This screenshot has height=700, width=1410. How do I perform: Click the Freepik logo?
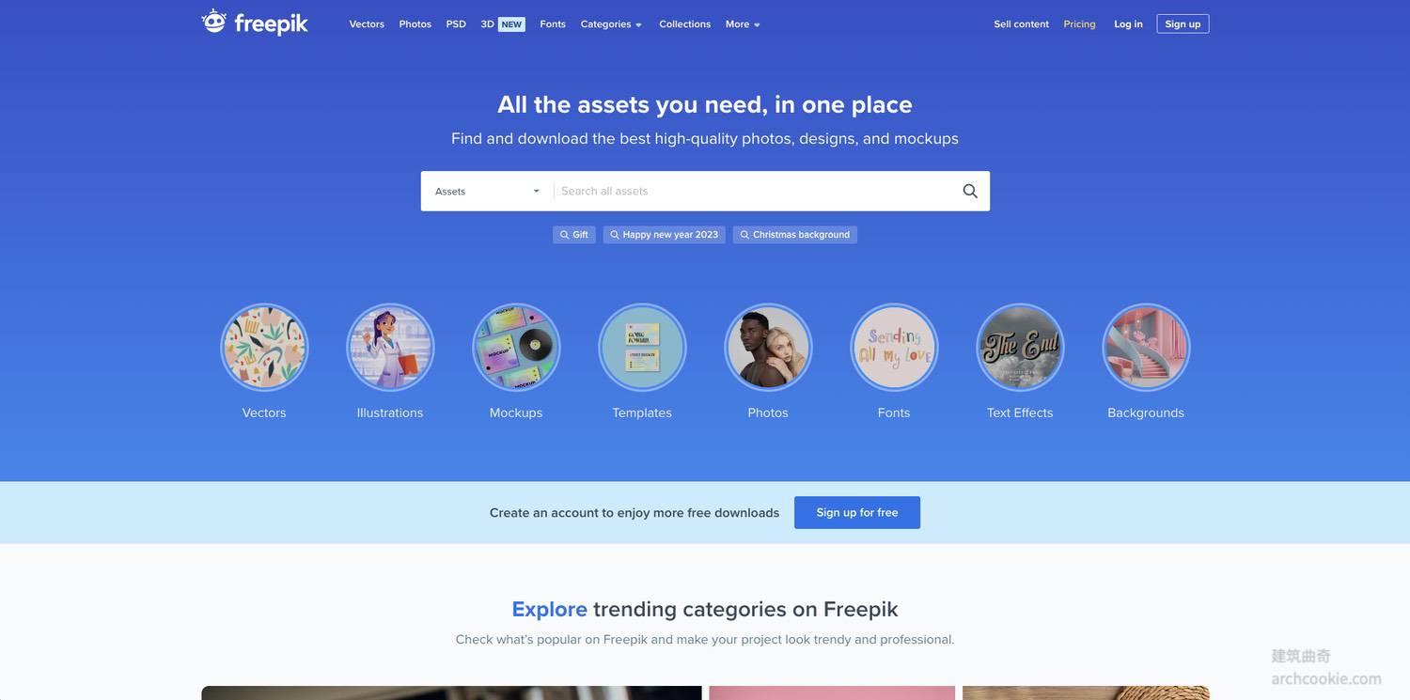[x=255, y=23]
